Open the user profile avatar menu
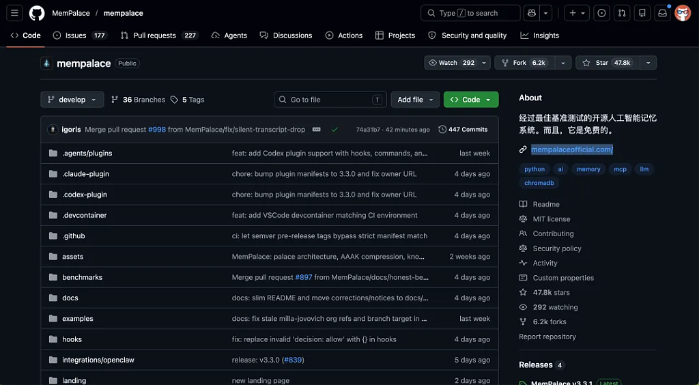This screenshot has width=699, height=385. (683, 14)
